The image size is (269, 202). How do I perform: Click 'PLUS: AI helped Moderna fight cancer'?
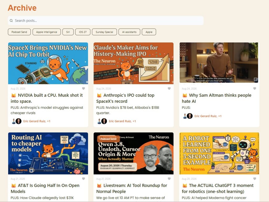point(214,198)
